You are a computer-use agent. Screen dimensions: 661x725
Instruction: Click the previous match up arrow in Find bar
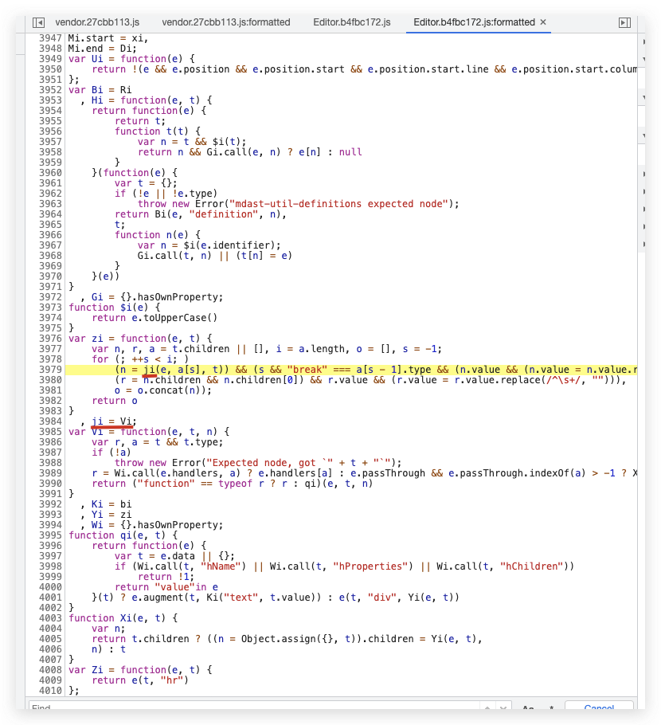(x=486, y=707)
